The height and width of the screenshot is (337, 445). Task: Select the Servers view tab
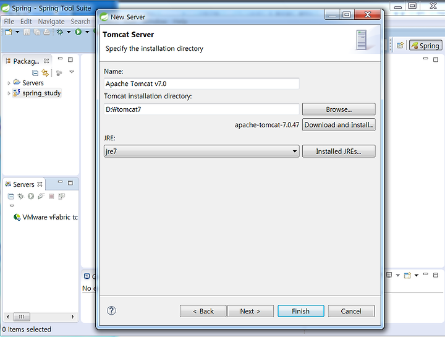[23, 184]
